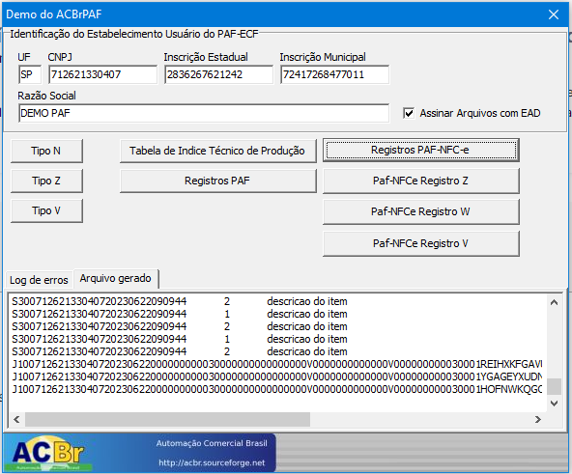Click Paf-NFCe Registro V button

(x=420, y=243)
